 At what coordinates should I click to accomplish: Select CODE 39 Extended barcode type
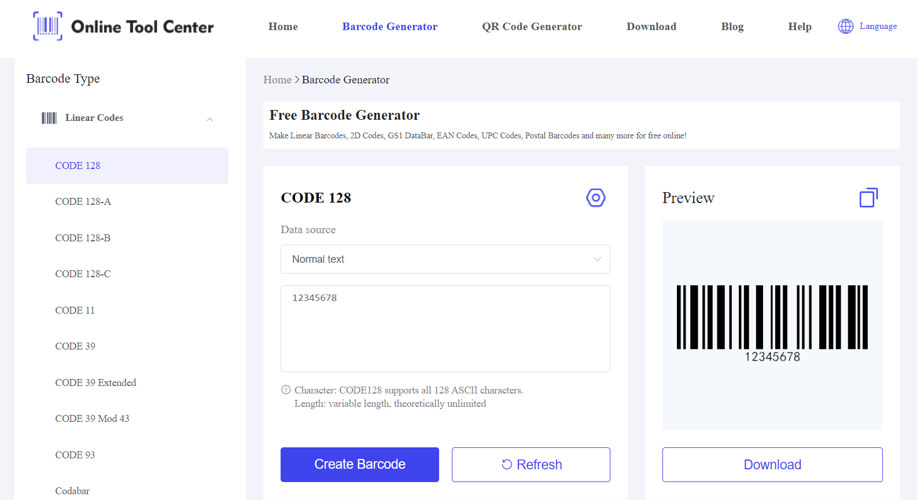point(127,383)
